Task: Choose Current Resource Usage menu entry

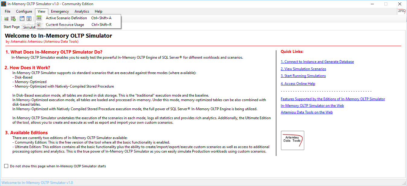Action: pos(79,25)
